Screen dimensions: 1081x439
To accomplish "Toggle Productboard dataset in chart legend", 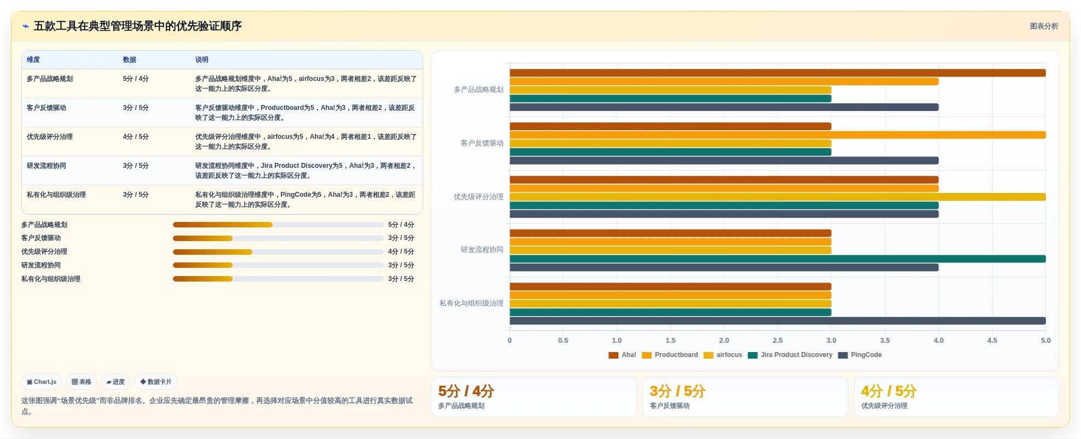I will pyautogui.click(x=670, y=355).
